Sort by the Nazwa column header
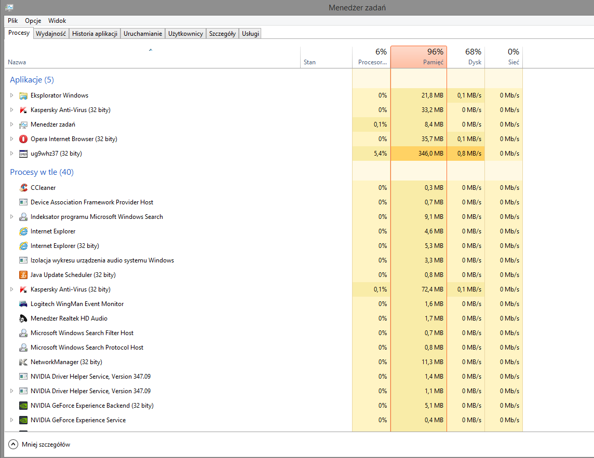This screenshot has height=458, width=594. [x=152, y=57]
